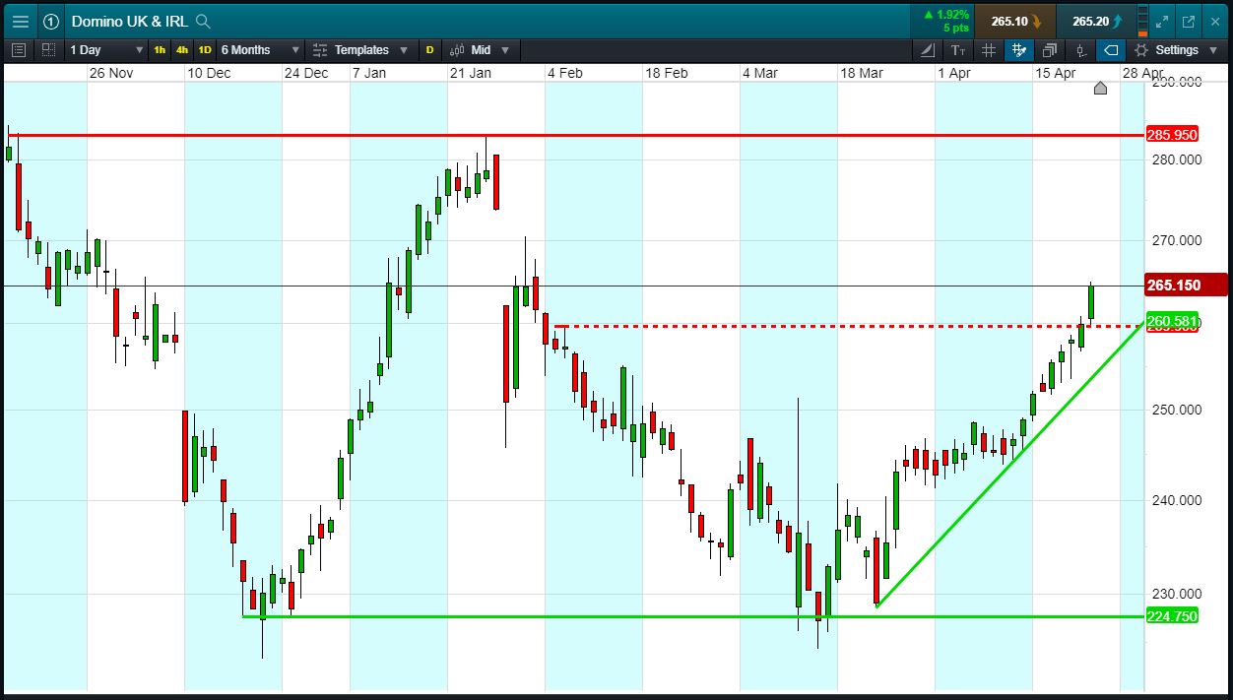Viewport: 1233px width, 700px height.
Task: Click the current price label 265.150
Action: (1186, 286)
